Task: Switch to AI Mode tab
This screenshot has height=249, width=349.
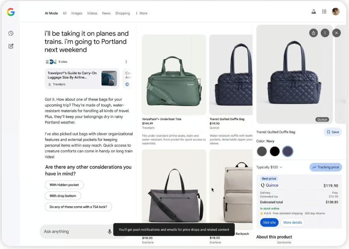Action: tap(52, 13)
